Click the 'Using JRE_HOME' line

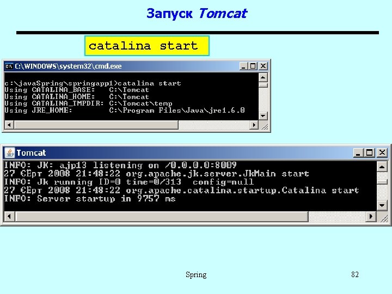(125, 110)
